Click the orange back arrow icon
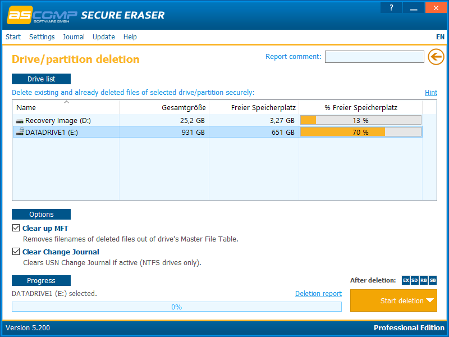The image size is (449, 337). [436, 57]
